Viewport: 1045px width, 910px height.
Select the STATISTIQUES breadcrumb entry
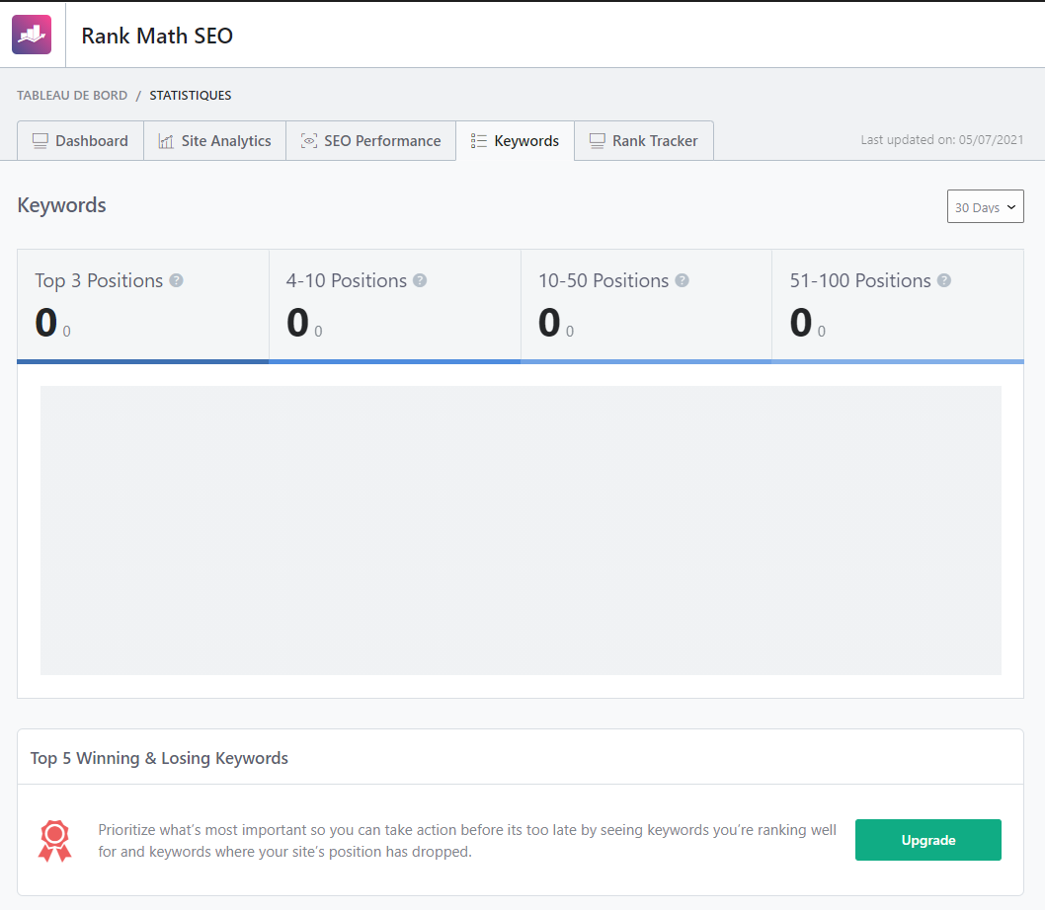click(190, 95)
